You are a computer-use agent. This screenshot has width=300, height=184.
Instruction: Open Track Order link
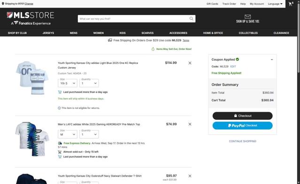229,4
